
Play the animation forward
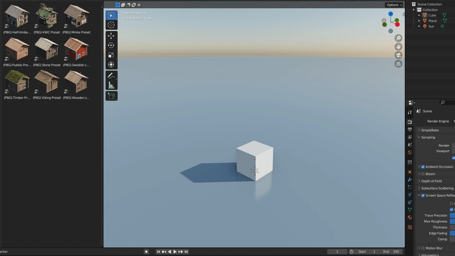[175, 252]
